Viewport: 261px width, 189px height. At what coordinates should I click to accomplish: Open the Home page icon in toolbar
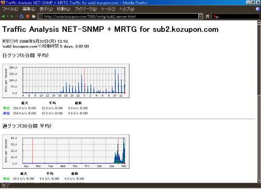[x=34, y=16]
